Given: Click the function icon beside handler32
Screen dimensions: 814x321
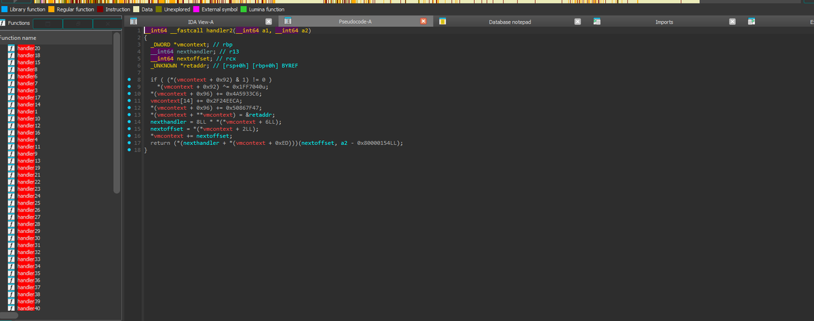Looking at the screenshot, I should pos(12,252).
